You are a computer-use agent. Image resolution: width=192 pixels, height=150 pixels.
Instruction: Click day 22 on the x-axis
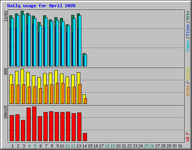(129, 146)
